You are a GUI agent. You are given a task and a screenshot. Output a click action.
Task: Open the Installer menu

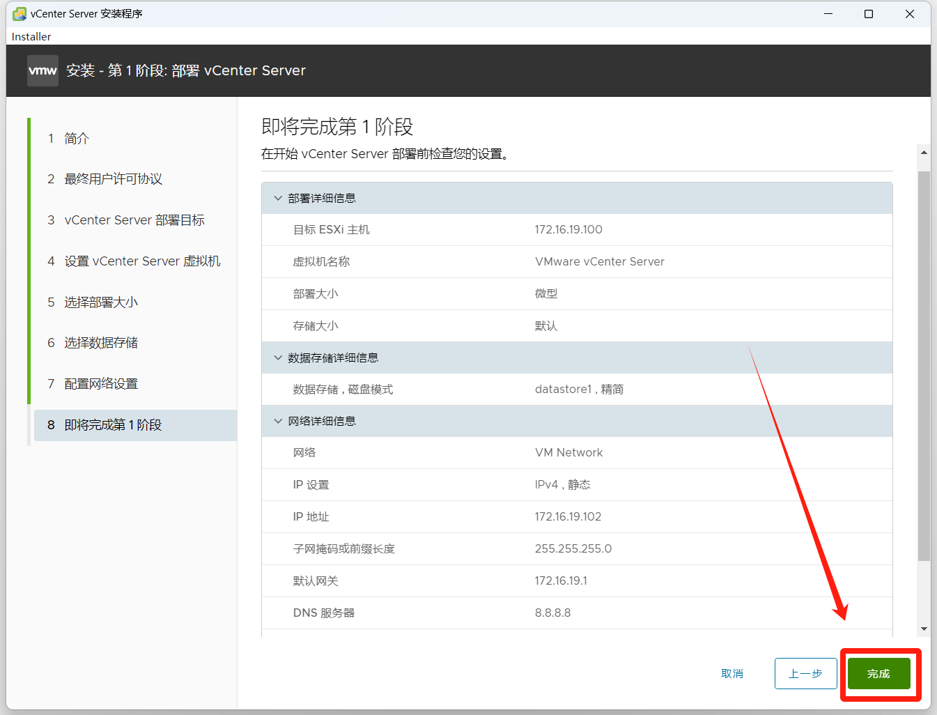coord(31,36)
